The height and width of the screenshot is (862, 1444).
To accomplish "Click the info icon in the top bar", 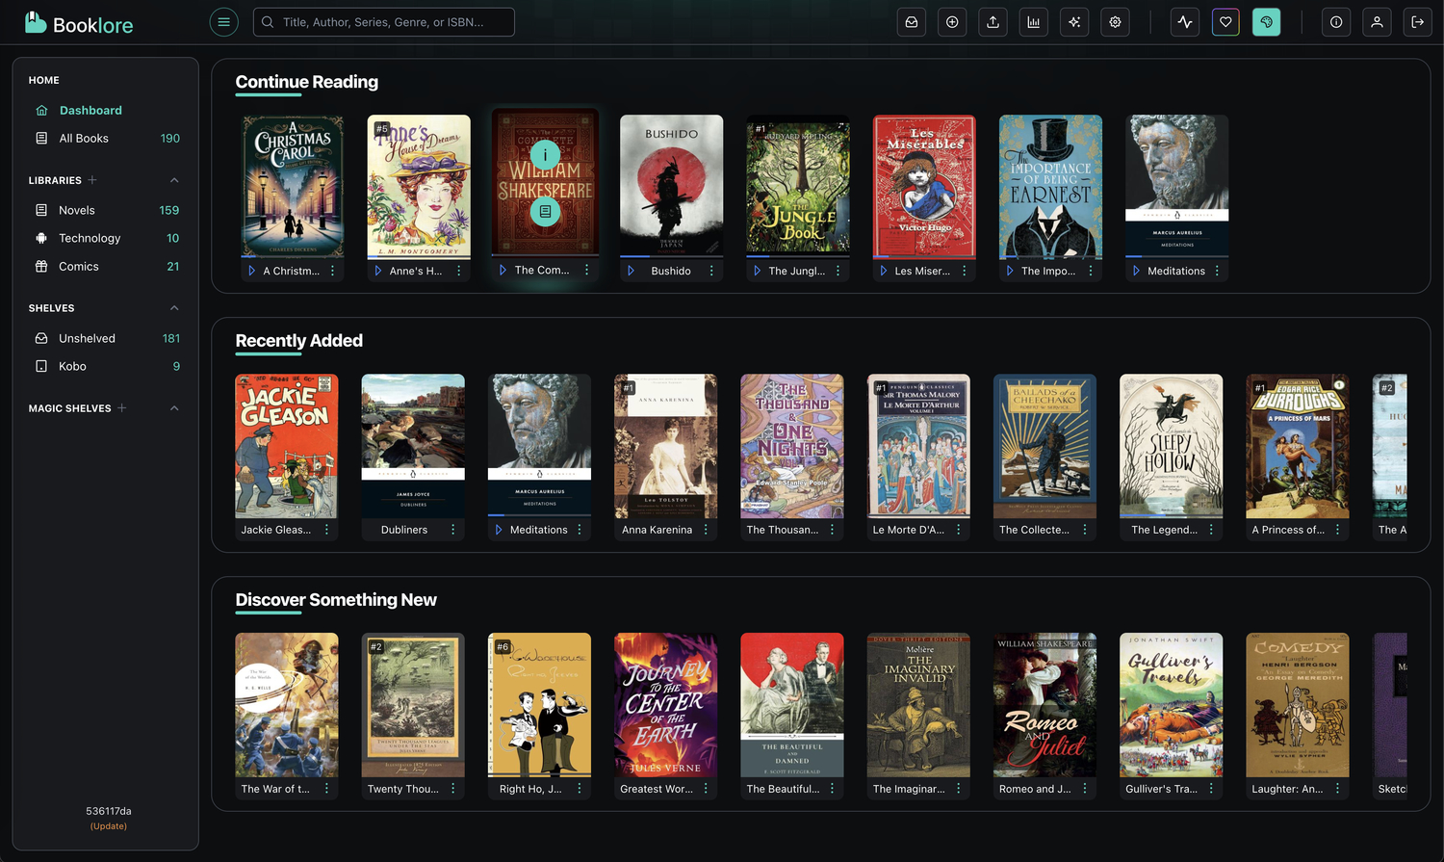I will tap(1336, 21).
